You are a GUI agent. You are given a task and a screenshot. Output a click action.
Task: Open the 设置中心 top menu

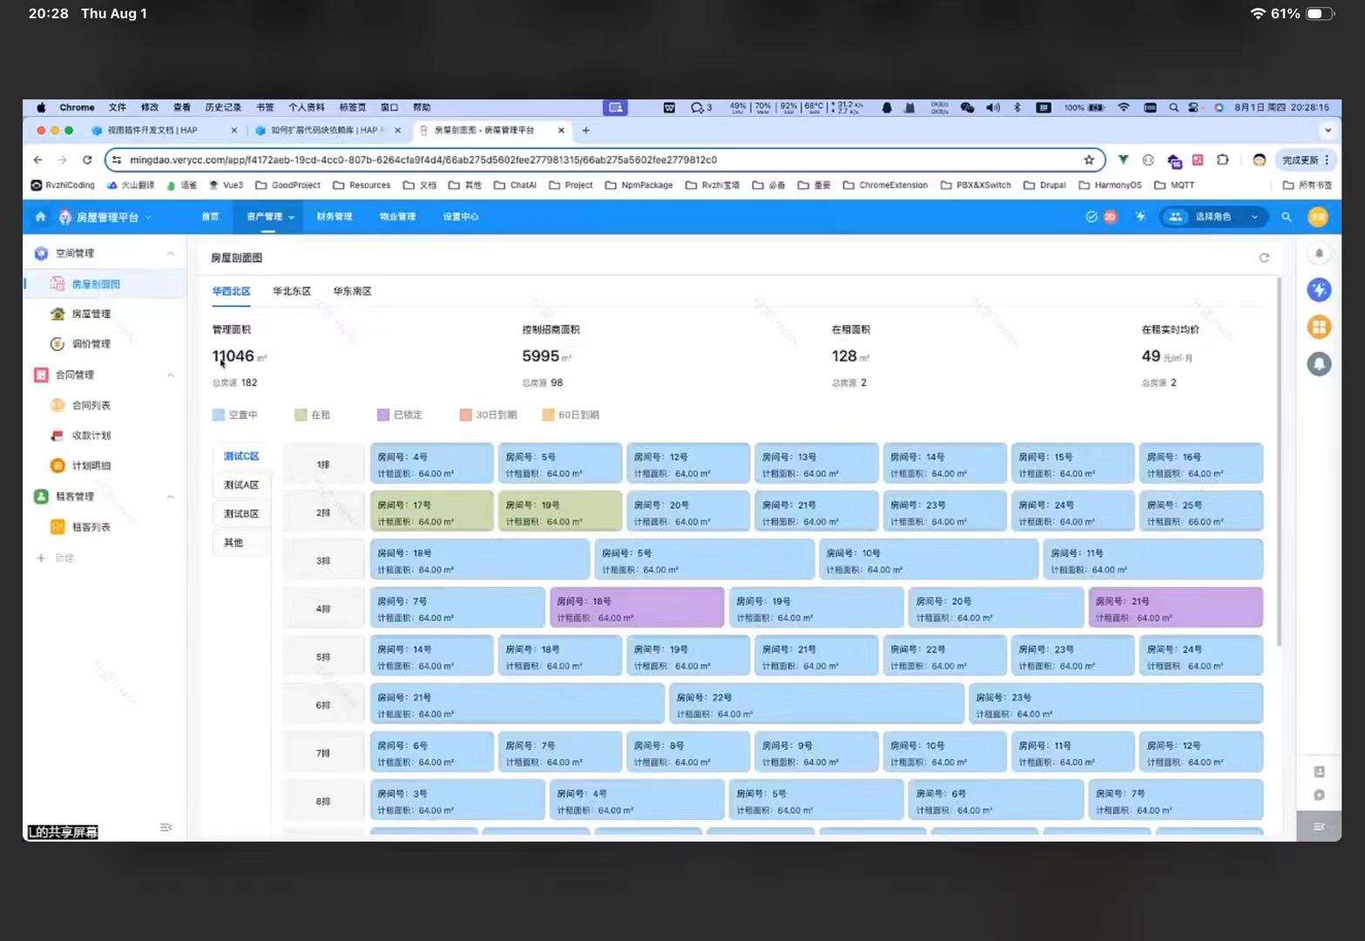461,217
